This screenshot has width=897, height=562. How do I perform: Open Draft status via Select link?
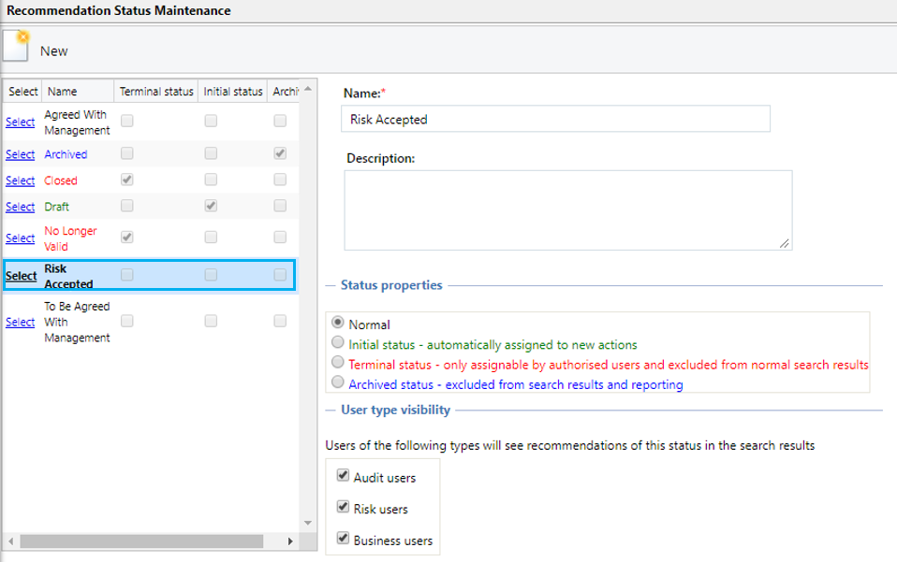tap(20, 207)
